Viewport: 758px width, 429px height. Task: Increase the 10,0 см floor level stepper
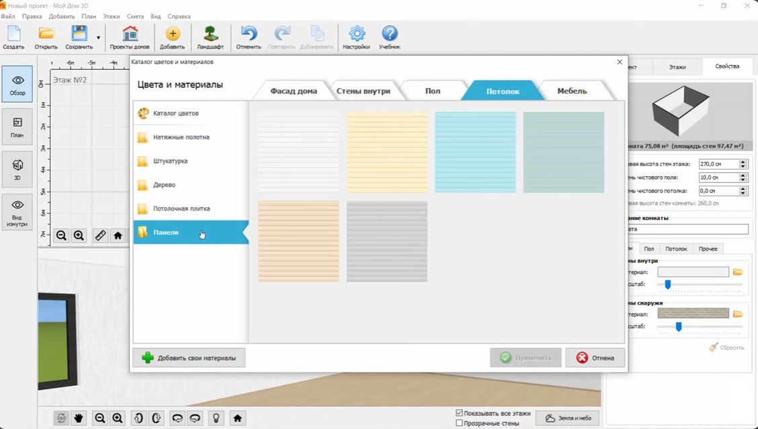pos(743,175)
